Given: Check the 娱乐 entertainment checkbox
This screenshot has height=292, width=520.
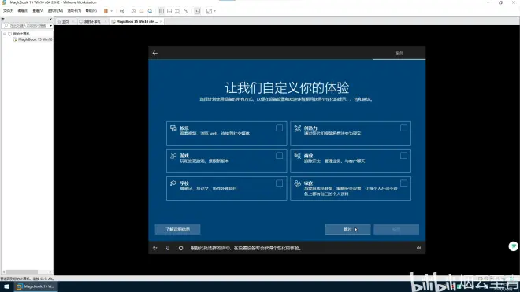Looking at the screenshot, I should 279,128.
